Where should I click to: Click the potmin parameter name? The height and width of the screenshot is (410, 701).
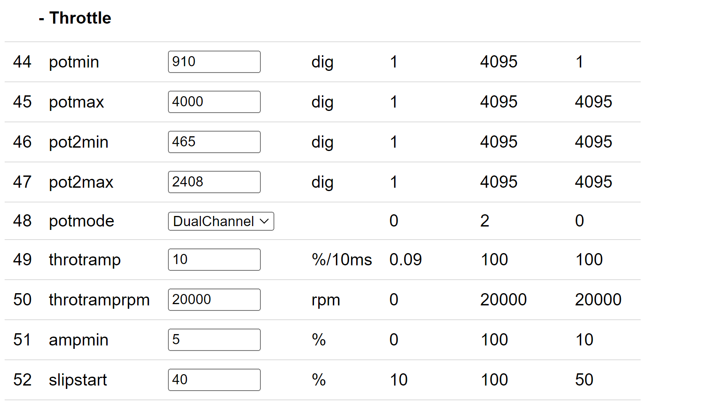point(74,62)
